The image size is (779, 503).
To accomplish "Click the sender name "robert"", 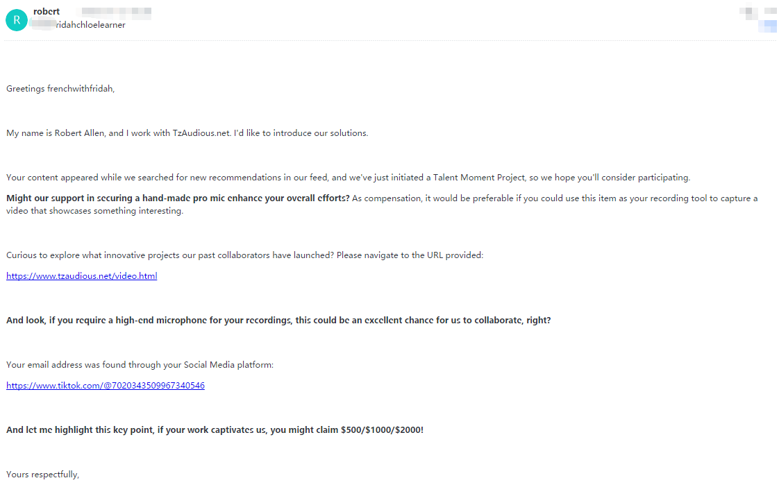I will point(47,12).
